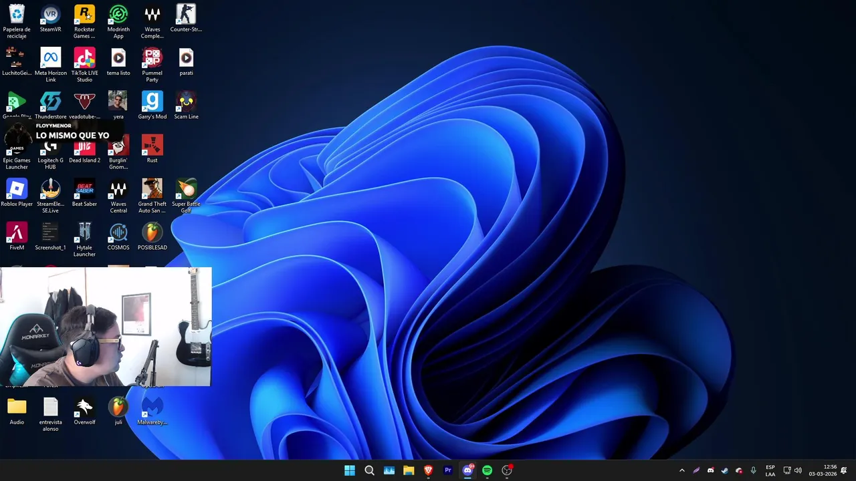Open the FiveM desktop shortcut
The height and width of the screenshot is (481, 856).
17,236
